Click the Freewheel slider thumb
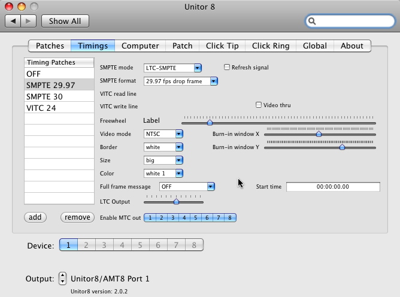 210,123
